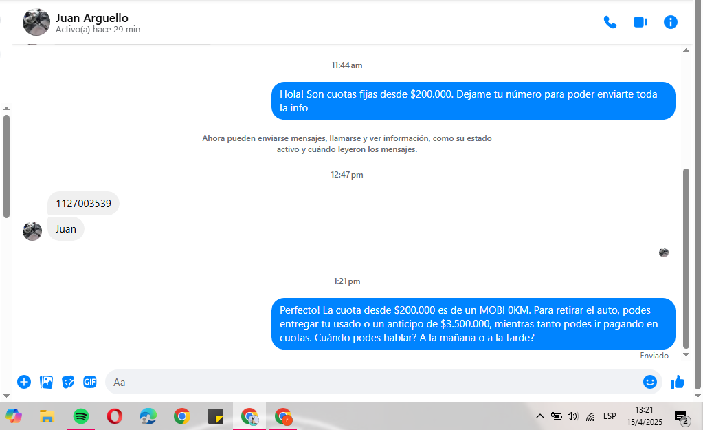Send a thumbs up like
This screenshot has height=430, width=703.
pos(678,382)
